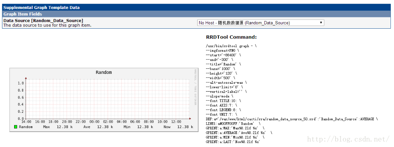Image resolution: width=394 pixels, height=147 pixels.
Task: Click the '12:00' time axis label
Action: pyautogui.click(x=176, y=121)
